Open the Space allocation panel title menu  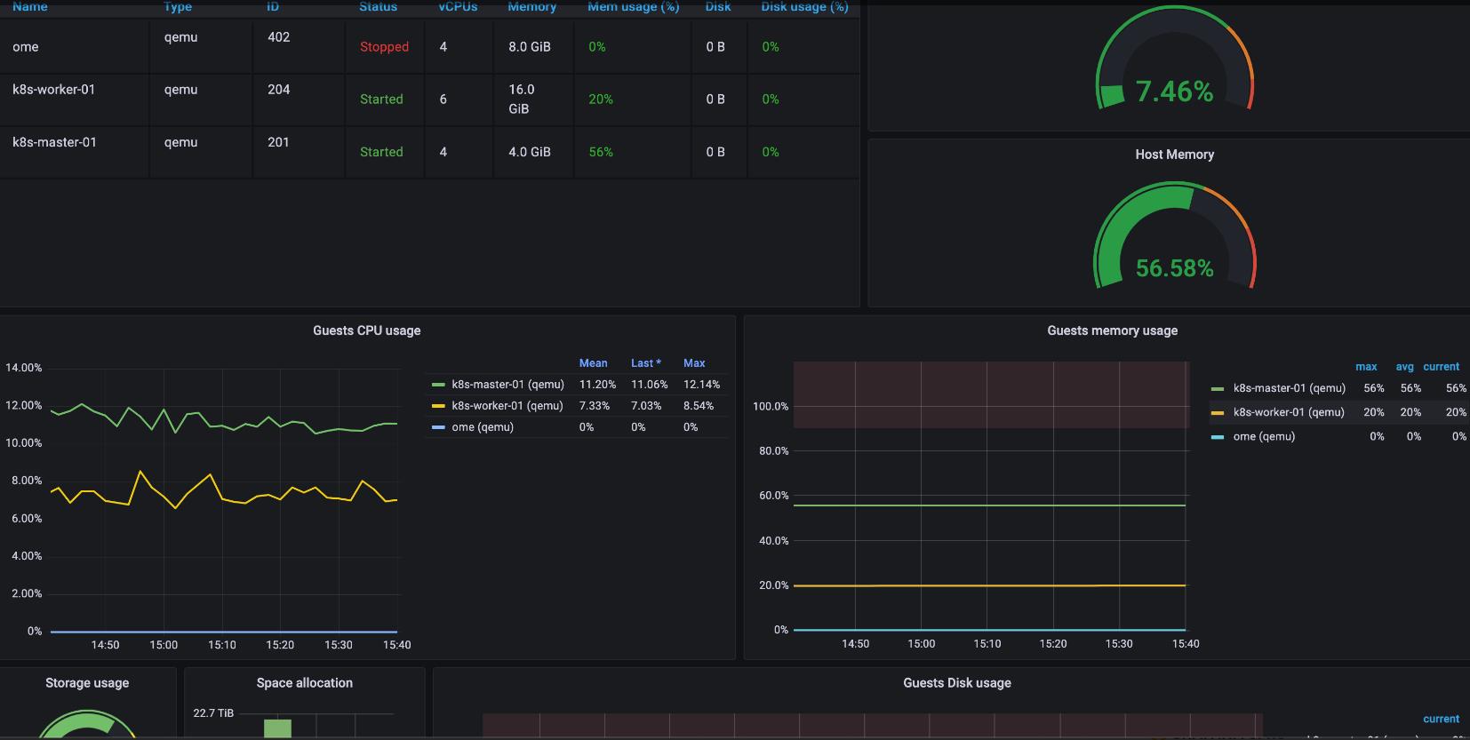tap(304, 683)
